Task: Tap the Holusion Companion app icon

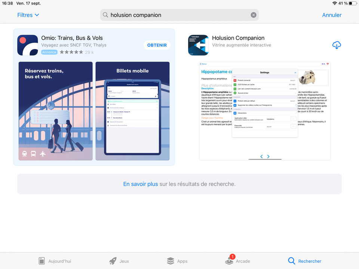Action: tap(198, 45)
